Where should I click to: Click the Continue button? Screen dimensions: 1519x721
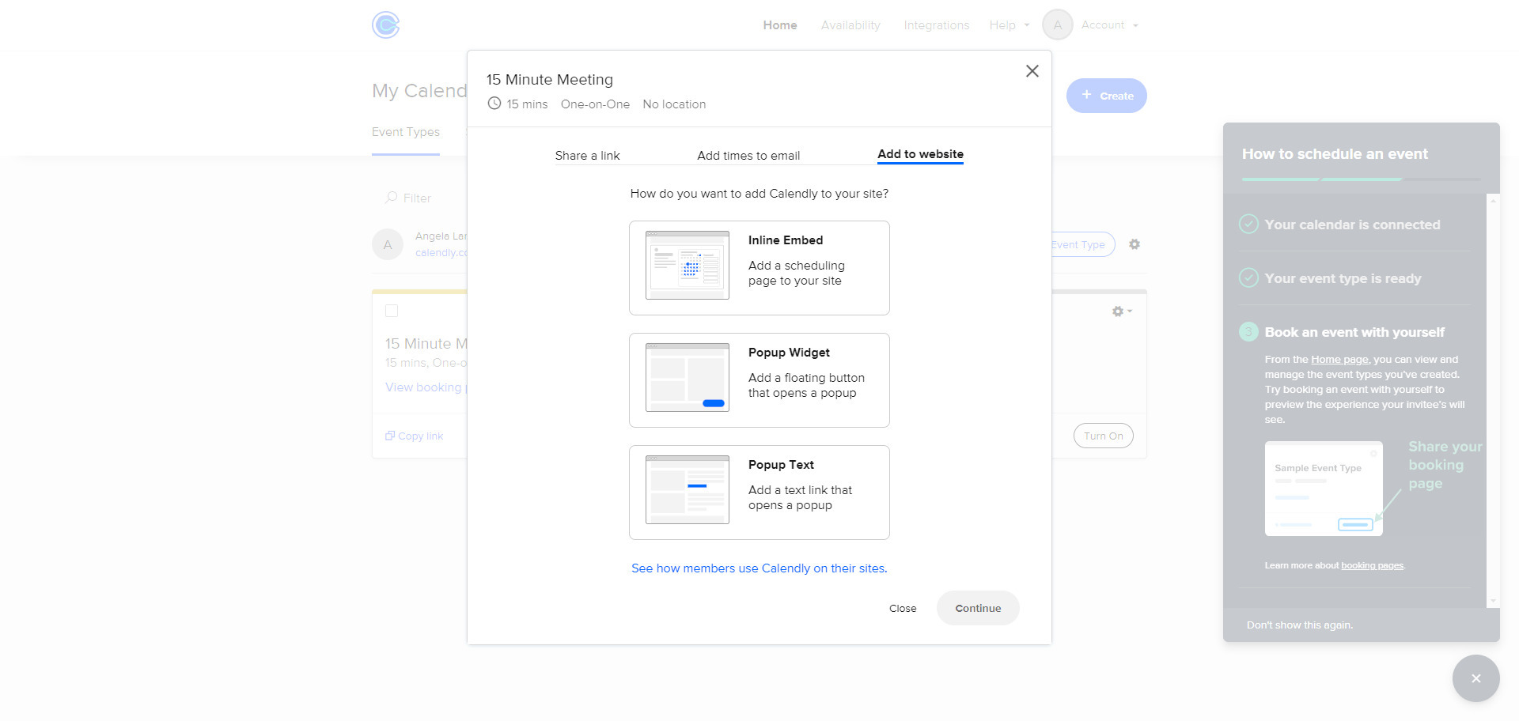tap(978, 608)
